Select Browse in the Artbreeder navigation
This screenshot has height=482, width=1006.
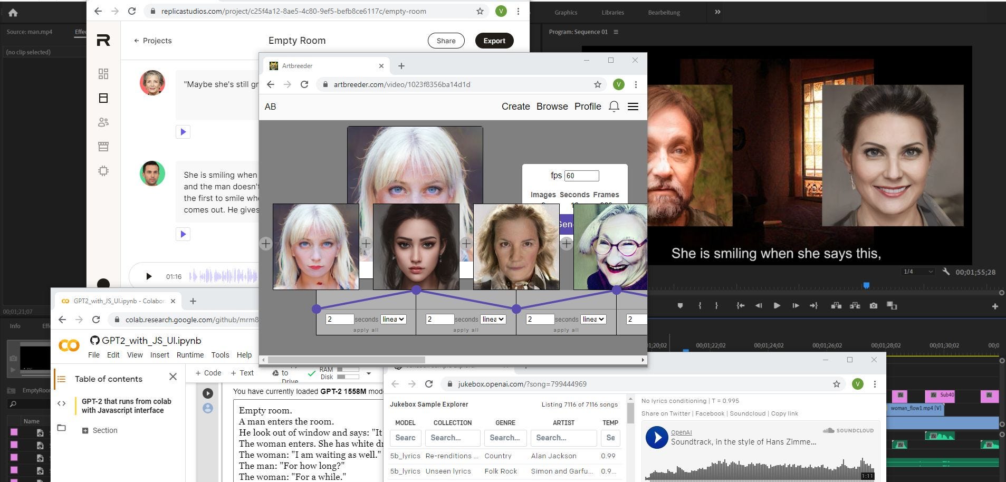coord(552,107)
